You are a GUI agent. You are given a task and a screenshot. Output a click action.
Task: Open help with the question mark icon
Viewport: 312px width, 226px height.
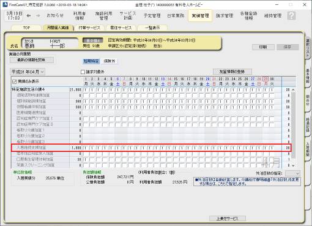[x=291, y=15]
